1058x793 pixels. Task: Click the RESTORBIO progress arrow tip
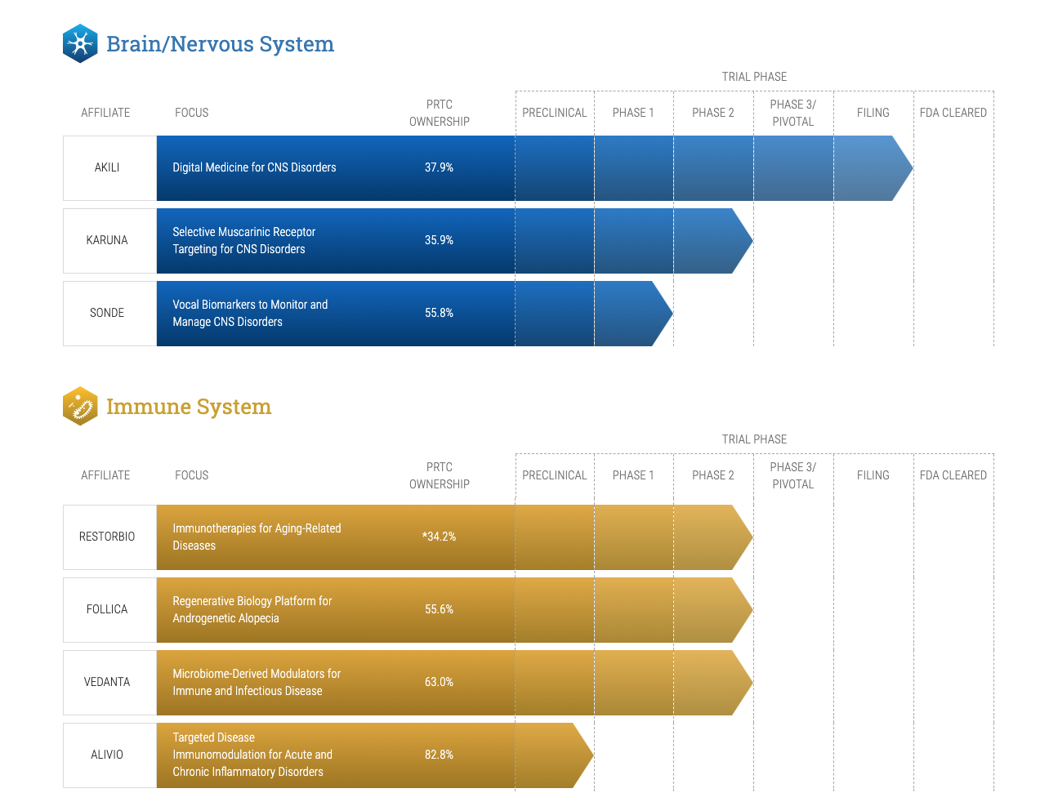pyautogui.click(x=743, y=537)
